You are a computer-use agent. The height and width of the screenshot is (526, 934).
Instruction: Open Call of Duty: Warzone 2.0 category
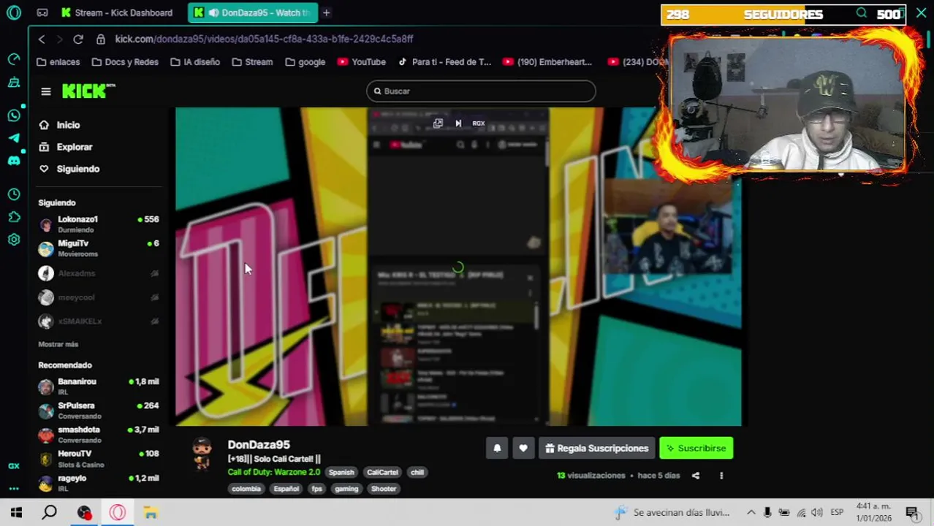click(273, 472)
